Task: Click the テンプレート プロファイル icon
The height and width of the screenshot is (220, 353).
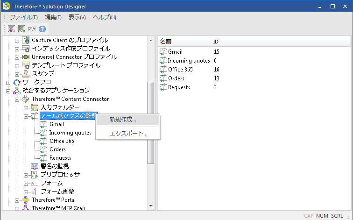Action: pyautogui.click(x=26, y=65)
